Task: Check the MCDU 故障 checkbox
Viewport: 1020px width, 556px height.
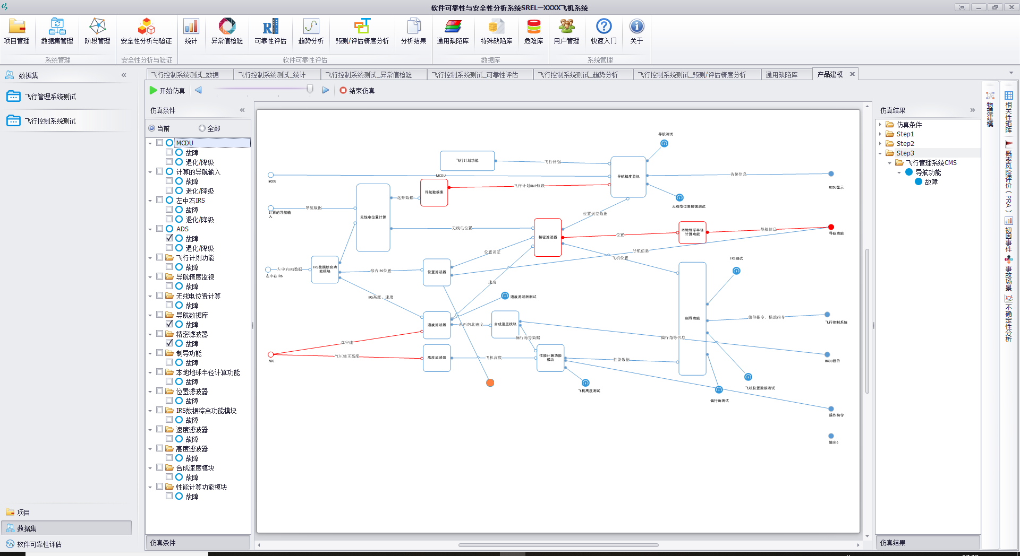Action: [x=169, y=152]
